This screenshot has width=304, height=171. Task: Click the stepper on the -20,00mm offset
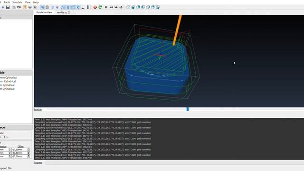(28, 156)
